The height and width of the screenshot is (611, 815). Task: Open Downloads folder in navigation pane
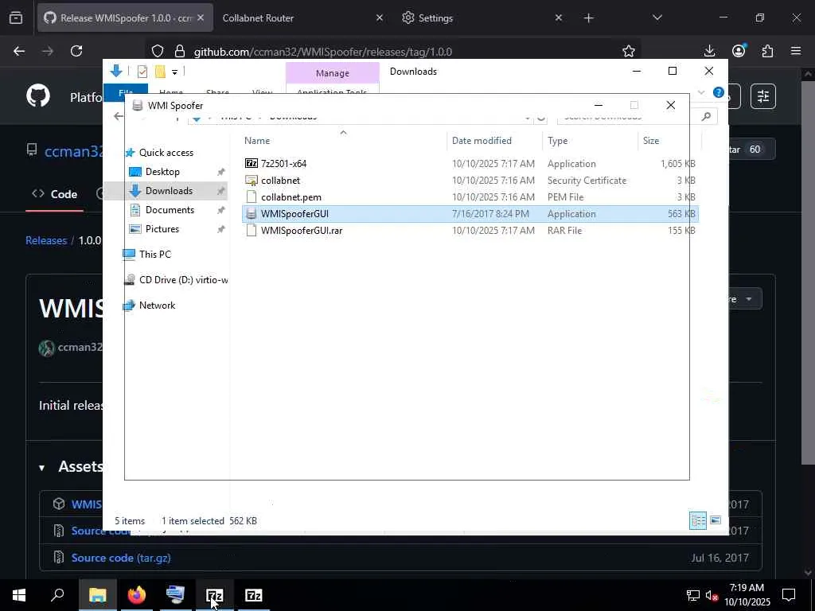(169, 191)
